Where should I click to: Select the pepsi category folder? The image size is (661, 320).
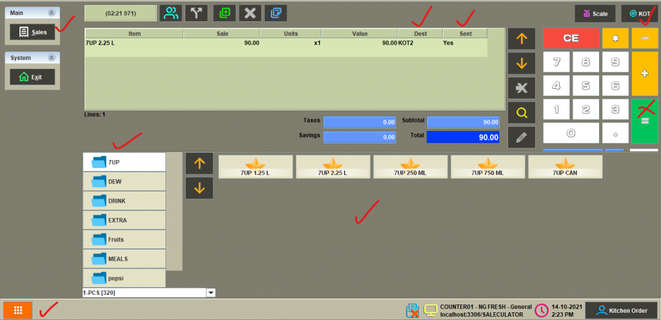pos(124,278)
